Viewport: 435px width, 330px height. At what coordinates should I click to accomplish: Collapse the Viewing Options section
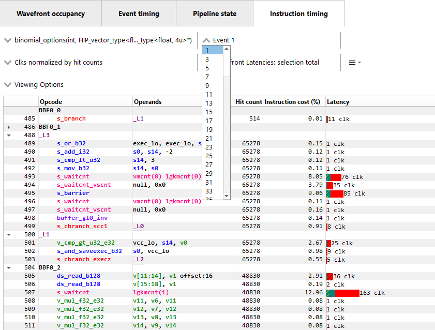point(7,85)
